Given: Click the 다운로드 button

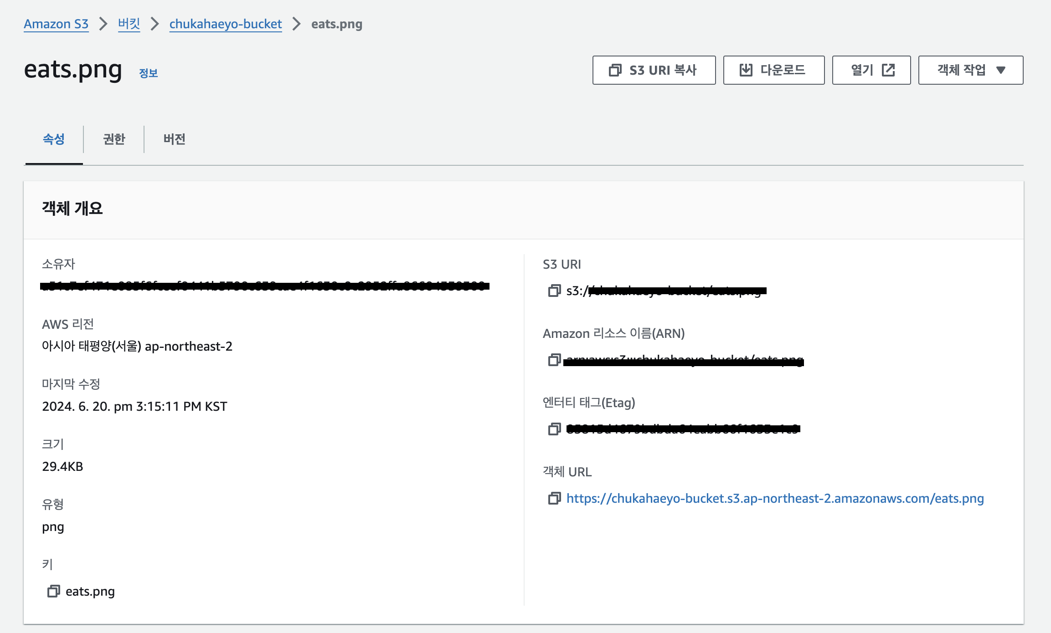Looking at the screenshot, I should click(774, 70).
